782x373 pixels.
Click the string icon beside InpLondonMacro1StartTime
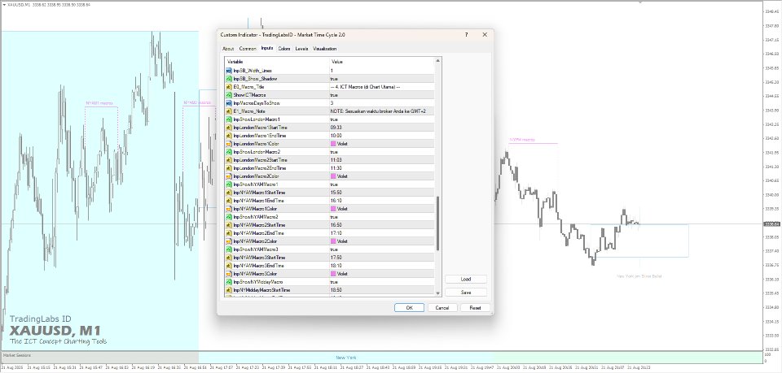pyautogui.click(x=229, y=128)
